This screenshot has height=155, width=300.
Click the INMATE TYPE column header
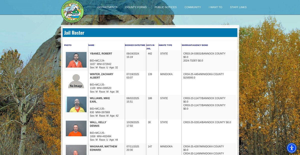(x=165, y=45)
